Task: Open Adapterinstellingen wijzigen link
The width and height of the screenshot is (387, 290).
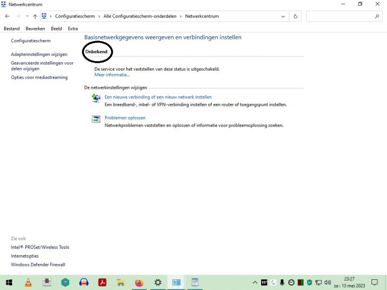Action: (39, 54)
